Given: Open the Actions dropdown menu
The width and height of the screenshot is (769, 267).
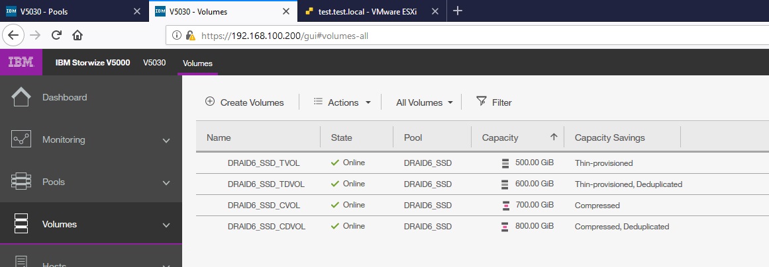Looking at the screenshot, I should pos(342,102).
